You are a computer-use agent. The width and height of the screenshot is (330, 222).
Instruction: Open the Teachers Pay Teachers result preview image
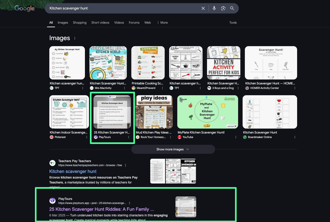tap(173, 171)
